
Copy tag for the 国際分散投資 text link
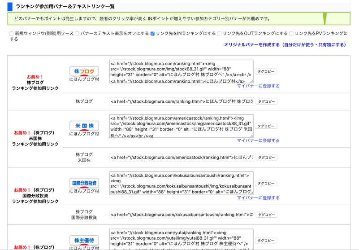tap(267, 215)
